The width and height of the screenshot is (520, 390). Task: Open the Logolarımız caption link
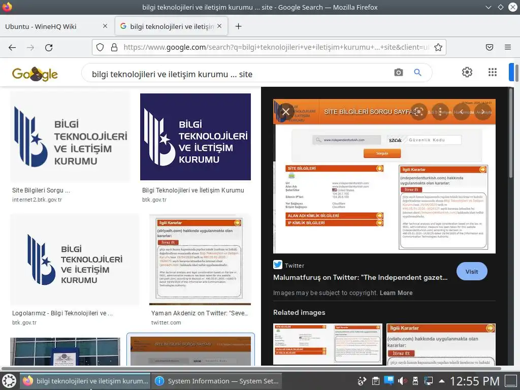[62, 313]
